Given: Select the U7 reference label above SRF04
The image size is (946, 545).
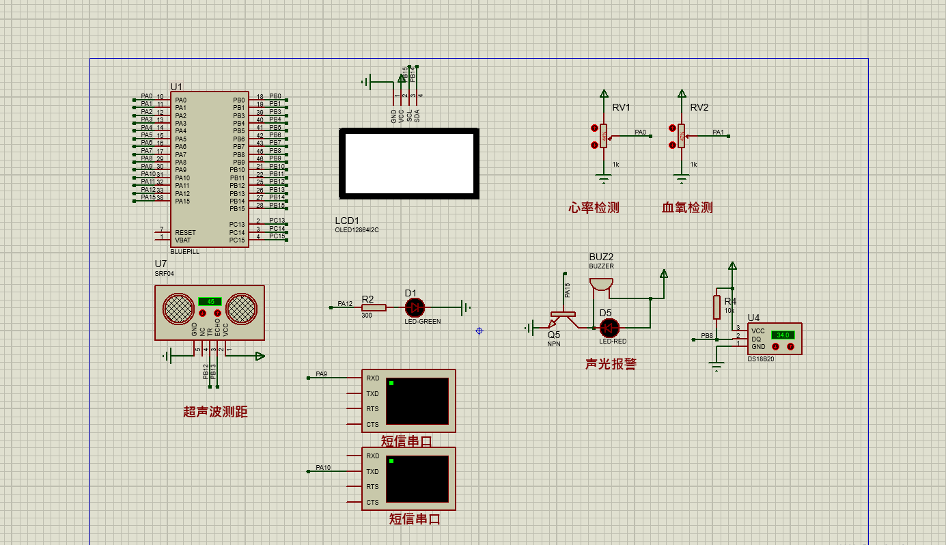Looking at the screenshot, I should point(161,264).
